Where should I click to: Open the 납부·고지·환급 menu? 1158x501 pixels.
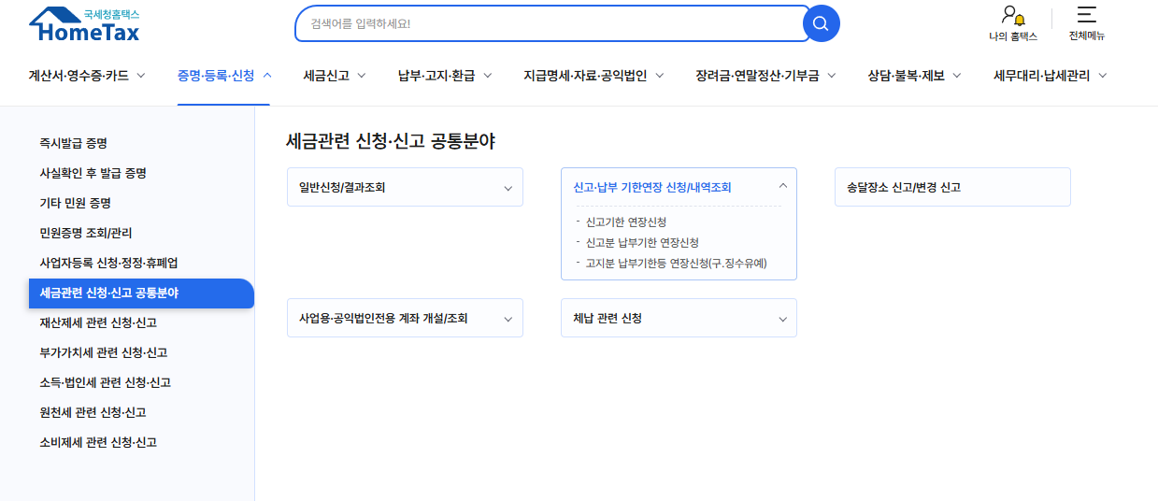(445, 76)
